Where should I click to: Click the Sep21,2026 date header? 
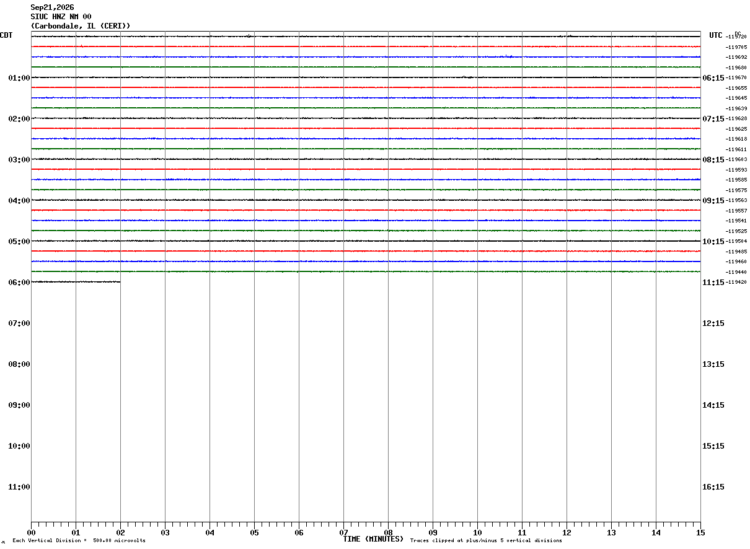click(53, 7)
